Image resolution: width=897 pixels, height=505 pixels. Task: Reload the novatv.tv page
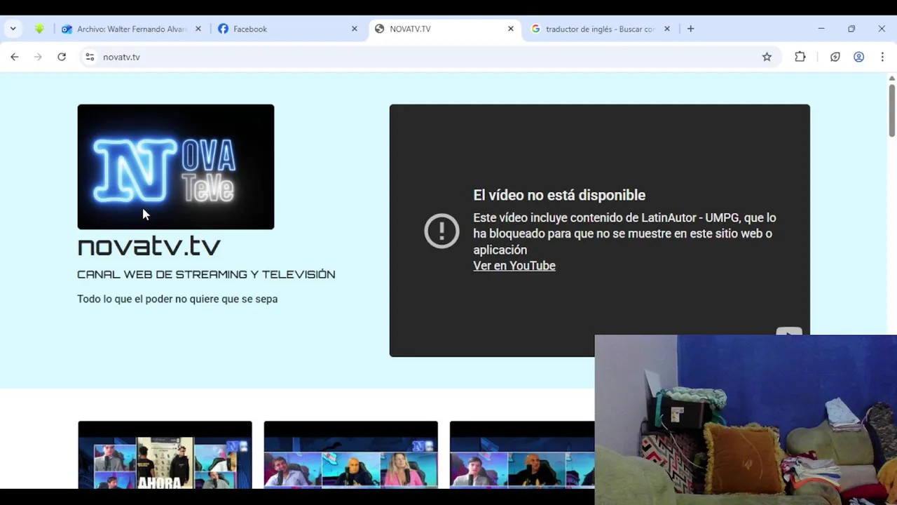62,57
